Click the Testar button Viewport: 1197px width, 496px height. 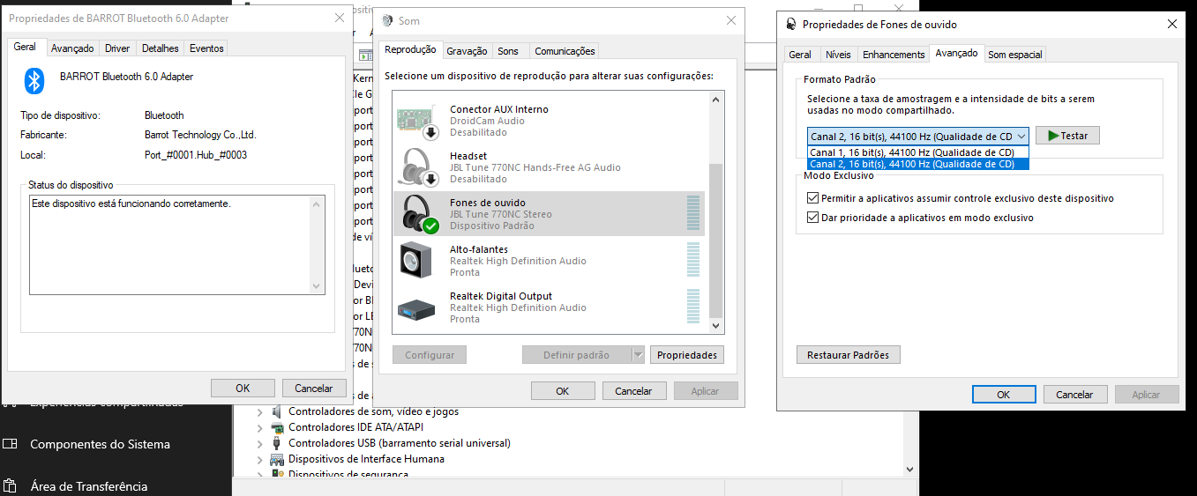tap(1067, 136)
